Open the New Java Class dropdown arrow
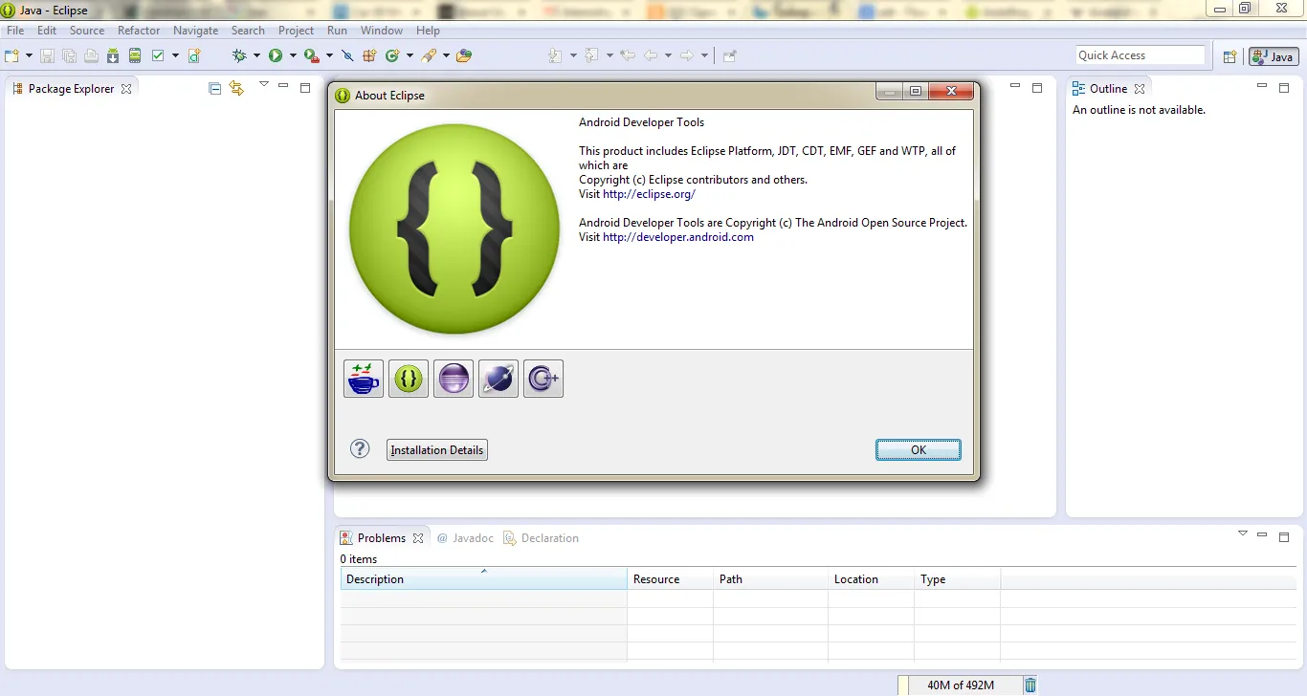This screenshot has width=1307, height=696. 410,55
